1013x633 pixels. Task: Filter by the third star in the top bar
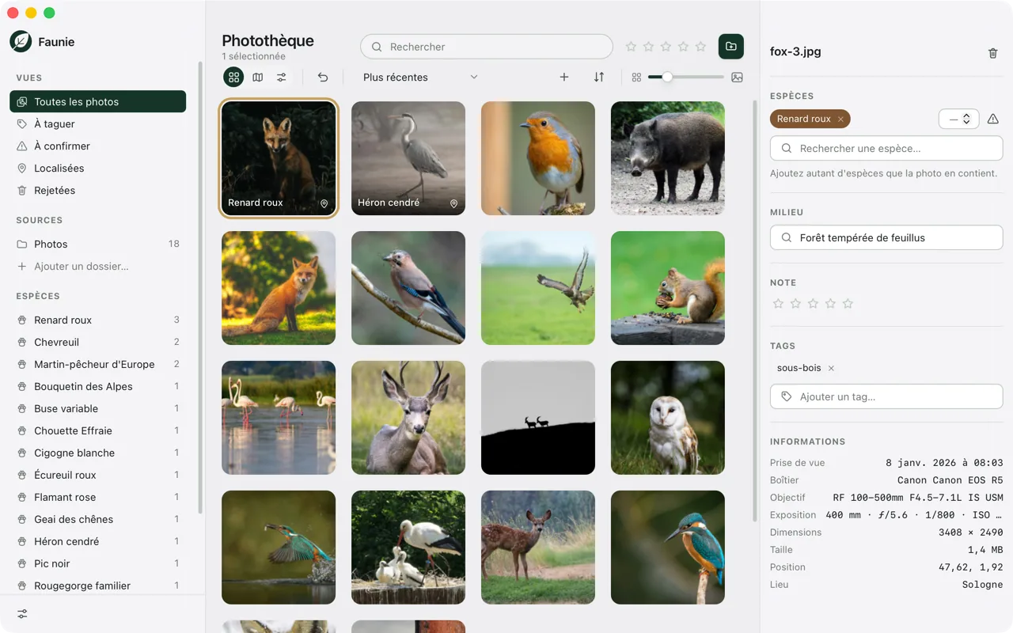tap(666, 47)
